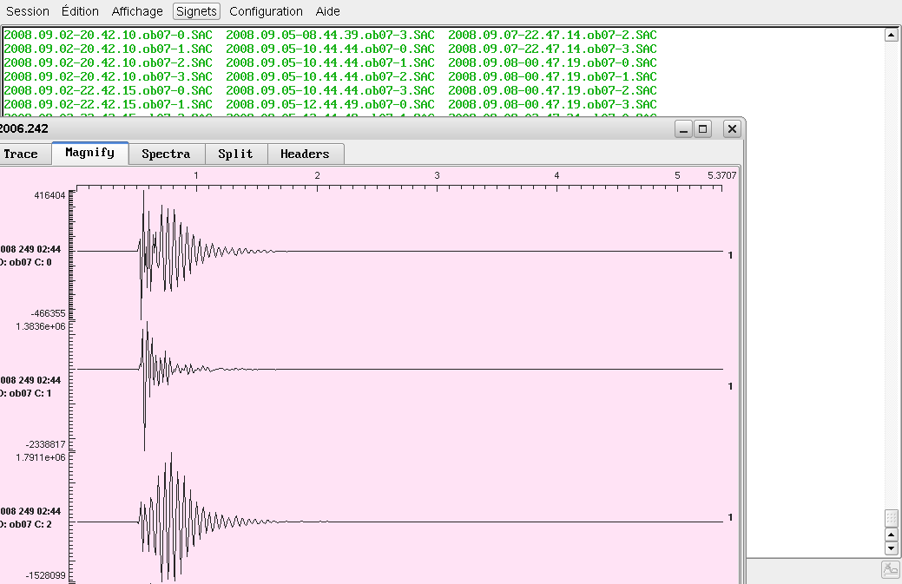Select the Split tab
This screenshot has width=902, height=584.
pos(235,154)
